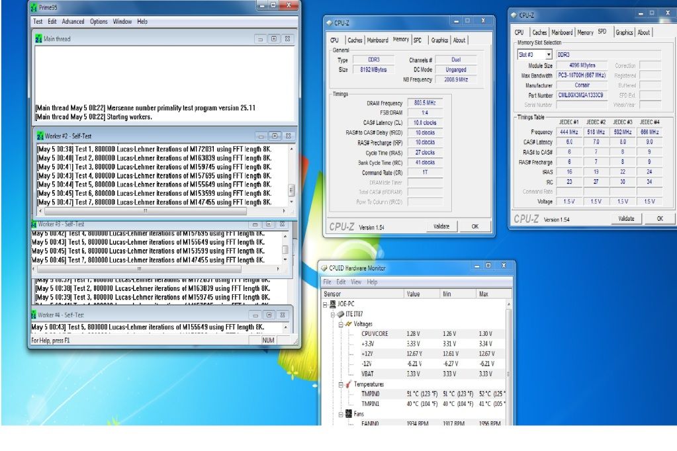
Task: Collapse the ITE IT87 tree node
Action: [333, 314]
